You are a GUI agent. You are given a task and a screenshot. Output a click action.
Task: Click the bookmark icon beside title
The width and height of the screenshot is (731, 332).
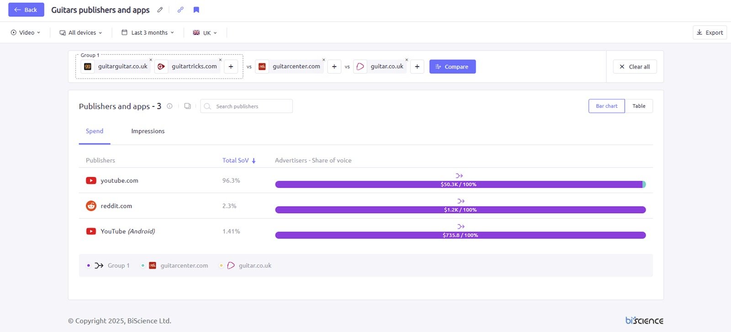click(x=196, y=10)
